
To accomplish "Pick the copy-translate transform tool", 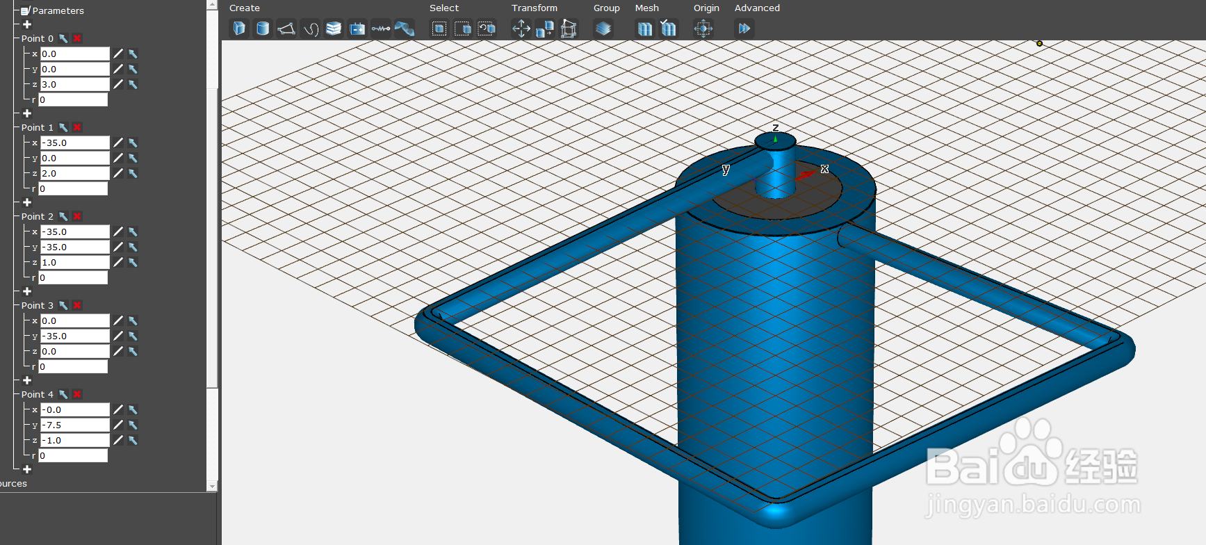I will [x=545, y=29].
